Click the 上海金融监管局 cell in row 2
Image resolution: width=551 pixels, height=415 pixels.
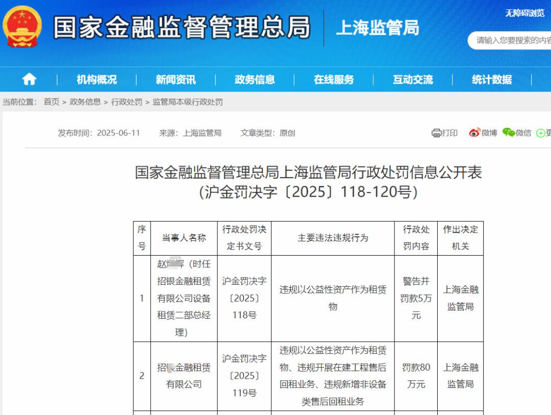460,376
